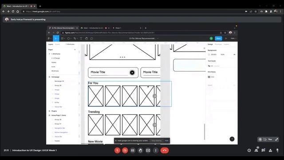Viewport: 284px width, 160px height.
Task: Open Meet captions button
Action: point(133,150)
